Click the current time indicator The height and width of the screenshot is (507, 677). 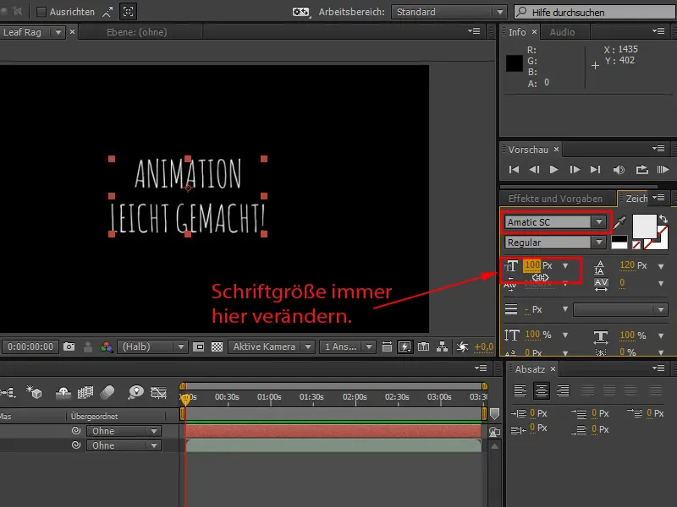185,399
